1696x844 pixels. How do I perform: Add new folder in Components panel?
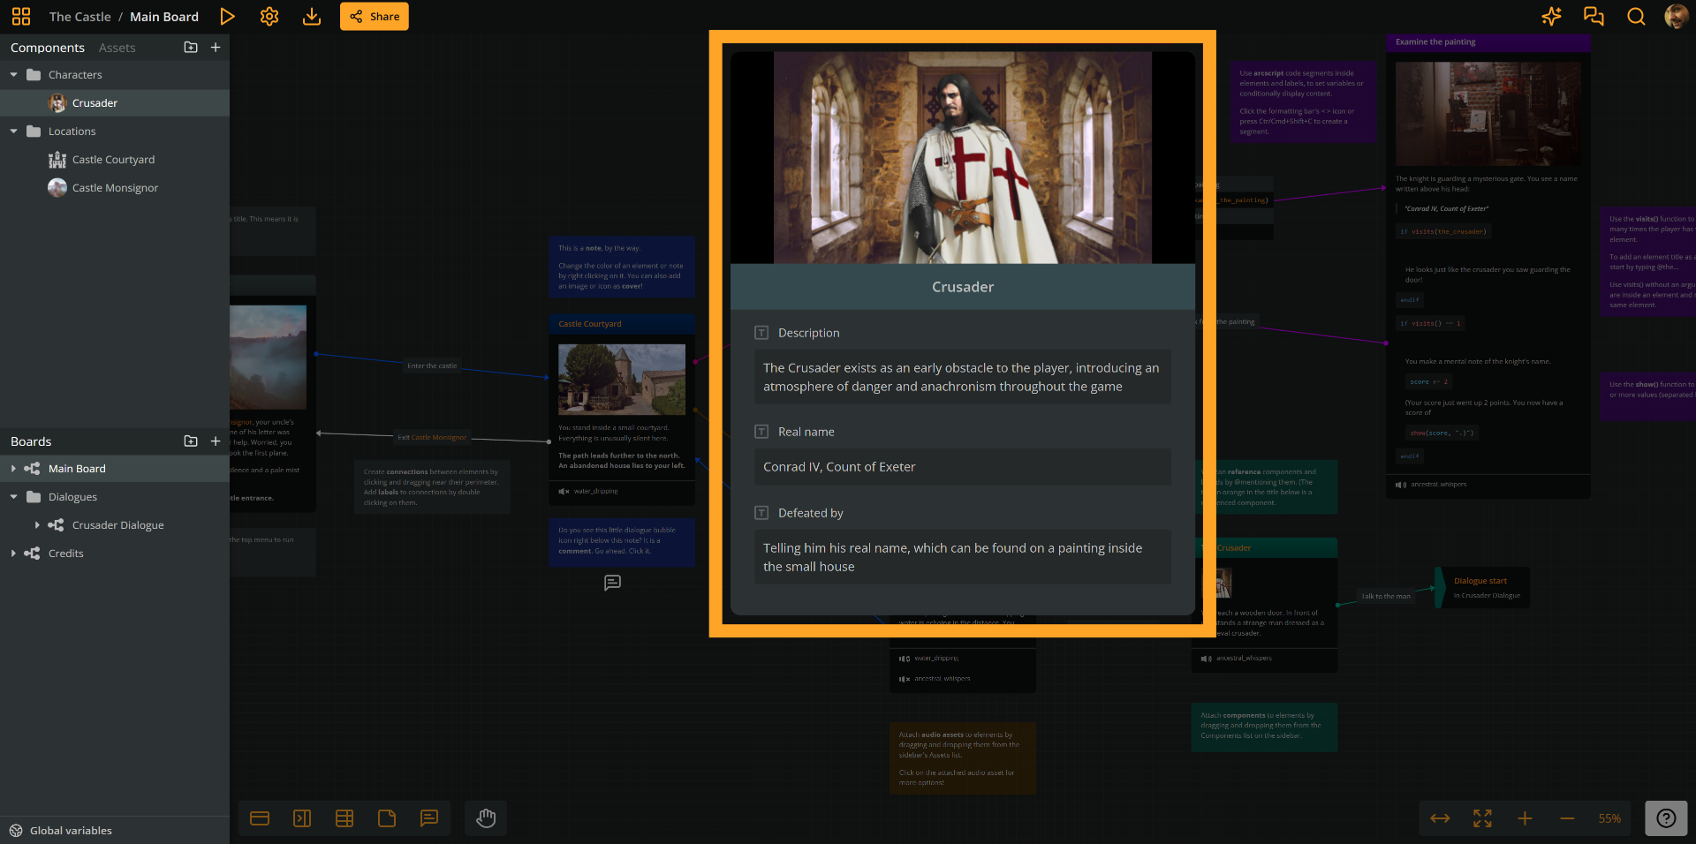point(191,48)
